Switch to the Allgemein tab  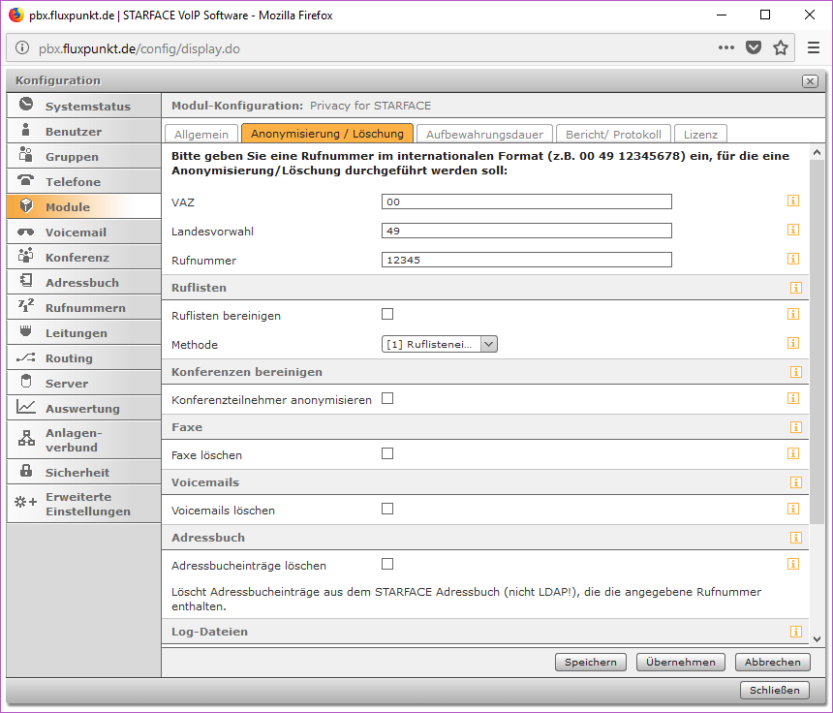[201, 134]
